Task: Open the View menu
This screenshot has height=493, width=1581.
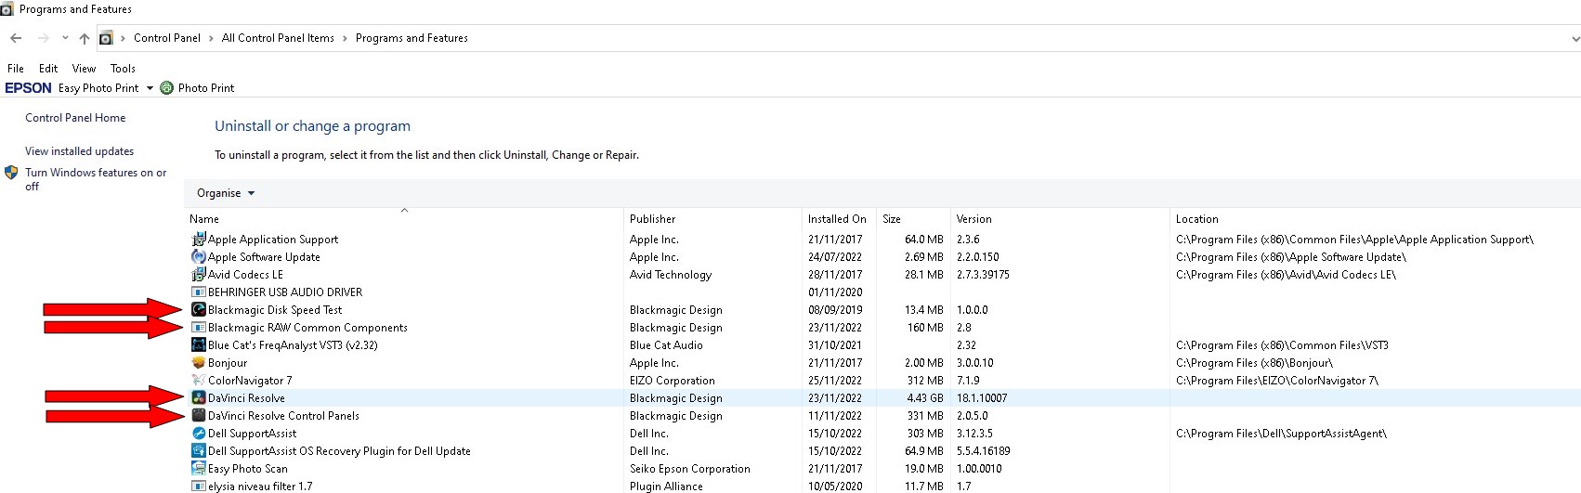Action: pos(84,69)
